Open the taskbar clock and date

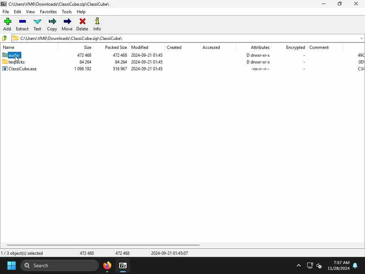tap(339, 265)
